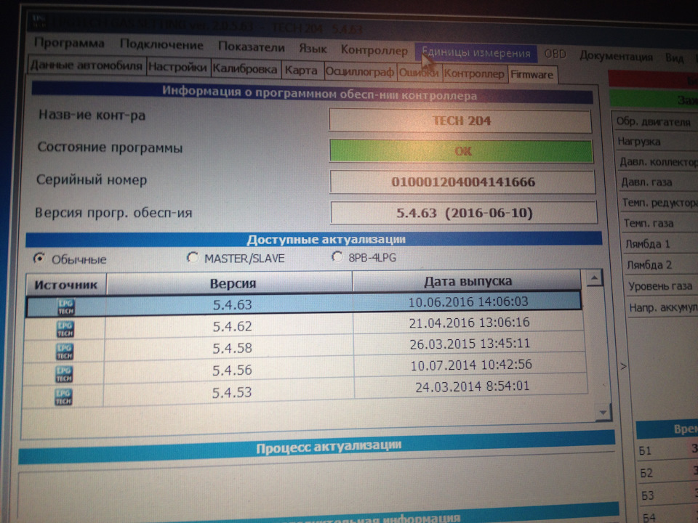Click release date 10.07.2014 10:42:56
This screenshot has width=698, height=523.
(x=471, y=365)
